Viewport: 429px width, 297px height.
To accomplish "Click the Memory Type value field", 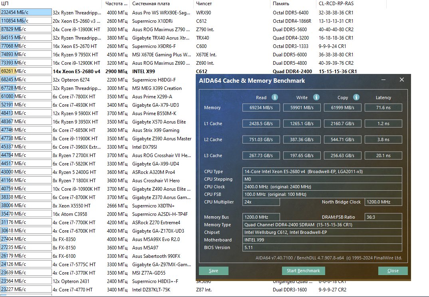I will tap(322, 225).
